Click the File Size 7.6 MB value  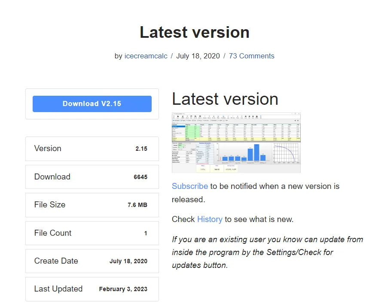click(x=137, y=205)
